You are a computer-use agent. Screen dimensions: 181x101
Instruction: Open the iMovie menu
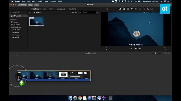(x=18, y=1)
